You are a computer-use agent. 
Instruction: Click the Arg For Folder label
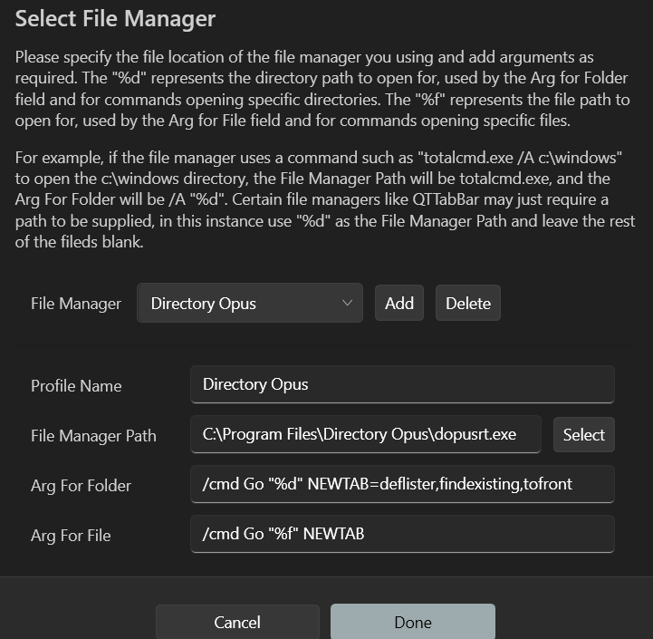point(82,486)
